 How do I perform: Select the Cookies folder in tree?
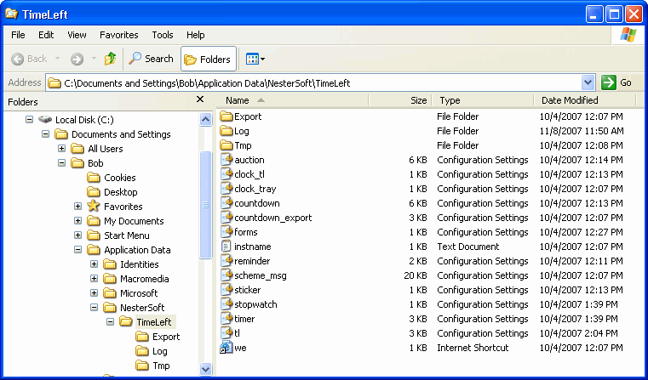(112, 178)
